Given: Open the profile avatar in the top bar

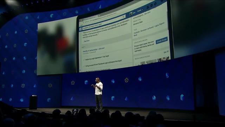Looking at the screenshot, I should point(131,14).
